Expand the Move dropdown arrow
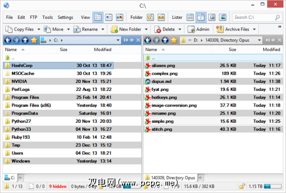The image size is (286, 193). point(68,29)
